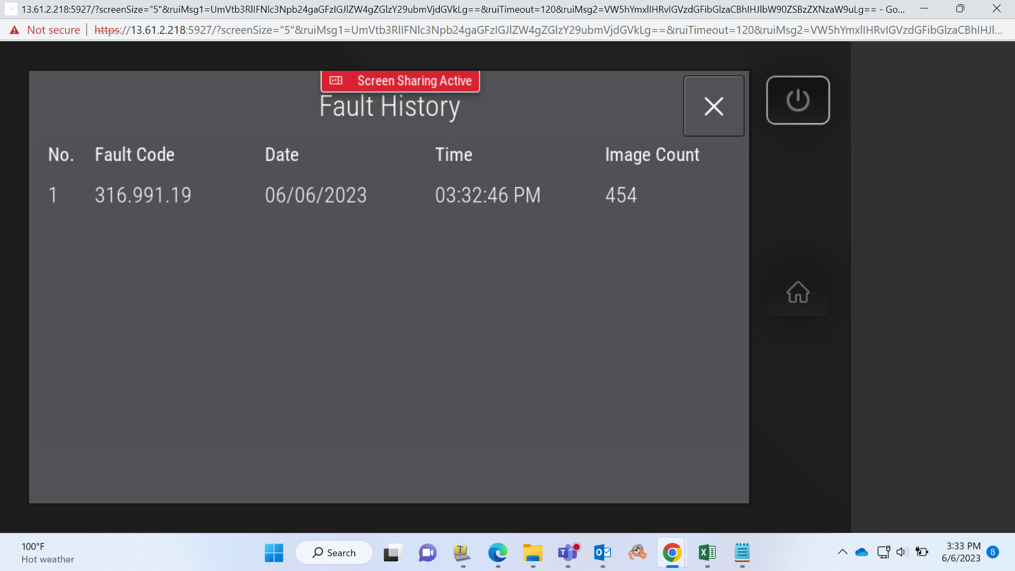Close the Fault History dialog

(x=714, y=106)
